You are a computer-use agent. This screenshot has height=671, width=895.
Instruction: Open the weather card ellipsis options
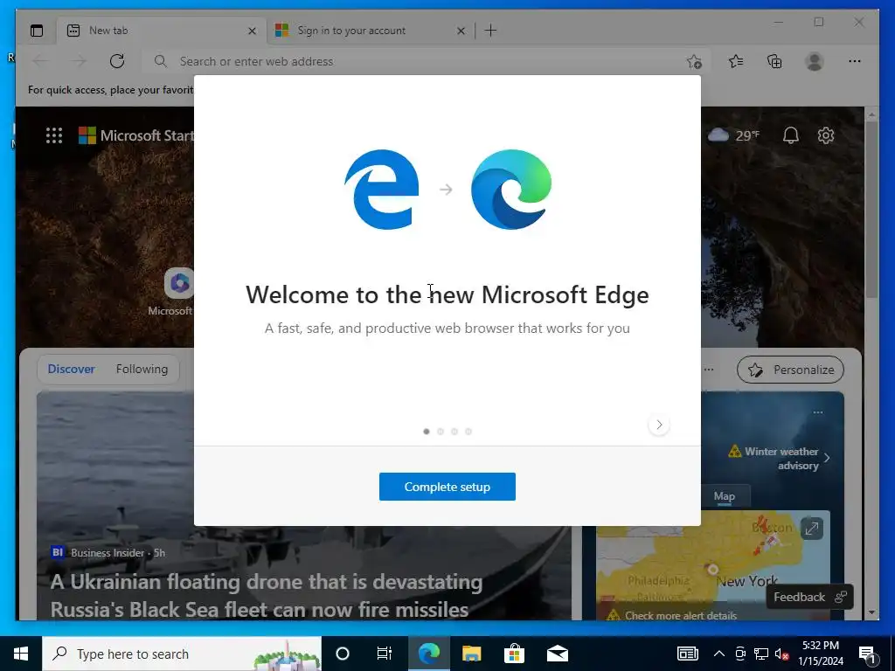[818, 412]
